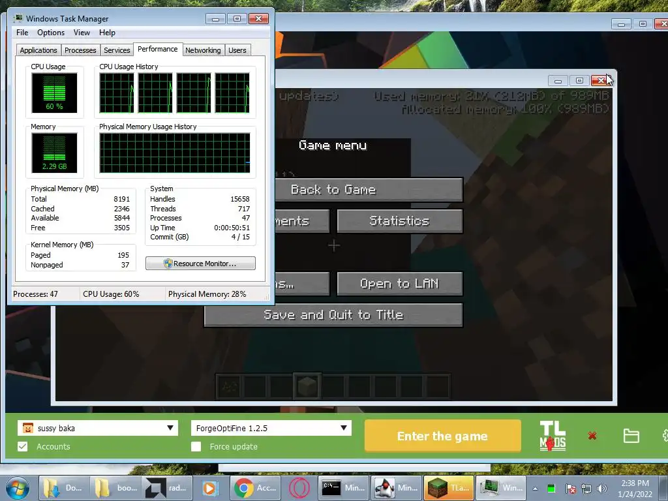Open Resource Monitor
This screenshot has width=668, height=501.
[200, 264]
